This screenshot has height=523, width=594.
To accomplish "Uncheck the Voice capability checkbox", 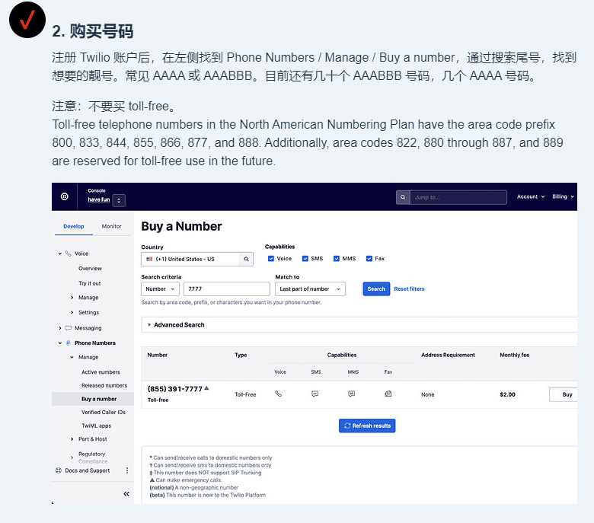I will (x=271, y=259).
